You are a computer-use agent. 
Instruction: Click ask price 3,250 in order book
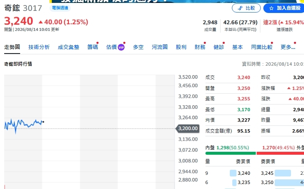click(267, 182)
